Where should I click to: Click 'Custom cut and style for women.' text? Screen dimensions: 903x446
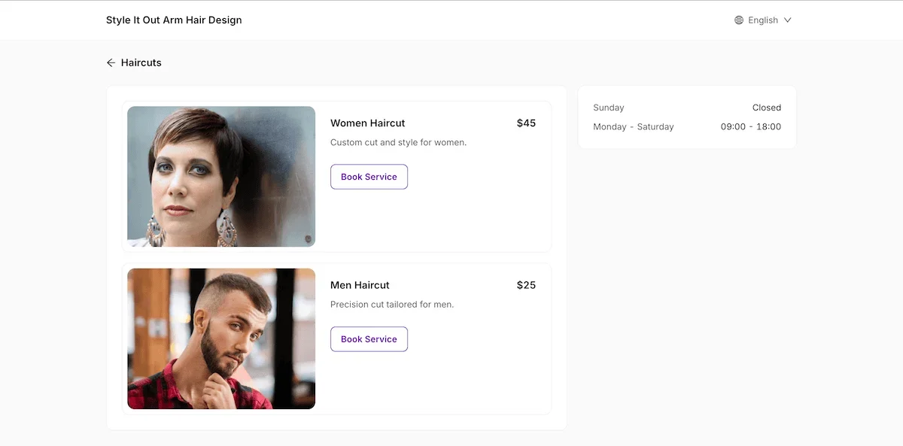pyautogui.click(x=398, y=142)
